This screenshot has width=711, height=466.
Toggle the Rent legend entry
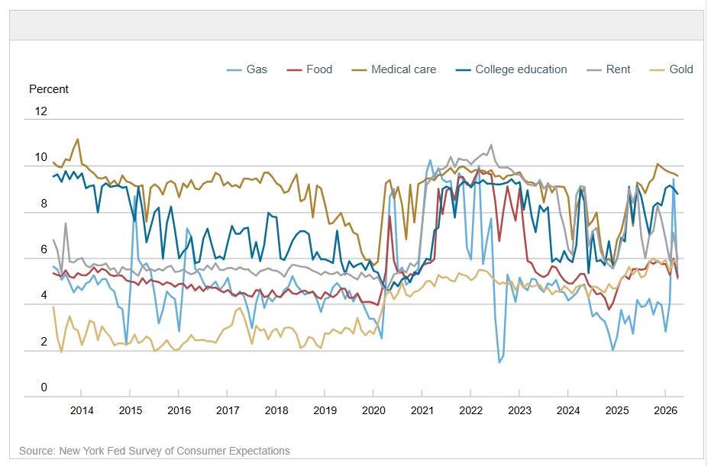tap(609, 69)
